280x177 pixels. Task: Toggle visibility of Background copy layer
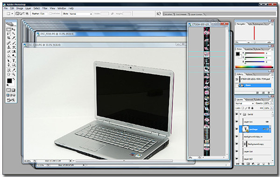click(x=237, y=144)
